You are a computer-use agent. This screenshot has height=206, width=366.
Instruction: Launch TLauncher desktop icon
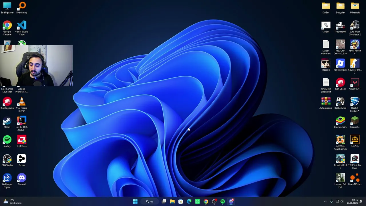(x=355, y=122)
